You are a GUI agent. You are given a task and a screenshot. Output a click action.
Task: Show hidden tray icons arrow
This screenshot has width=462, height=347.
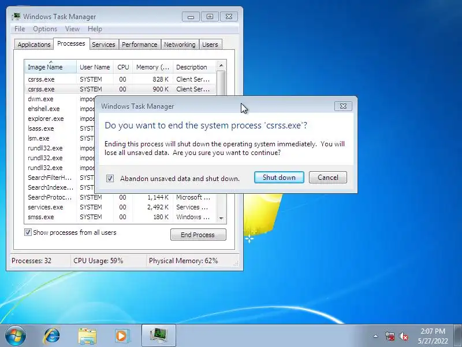(376, 336)
